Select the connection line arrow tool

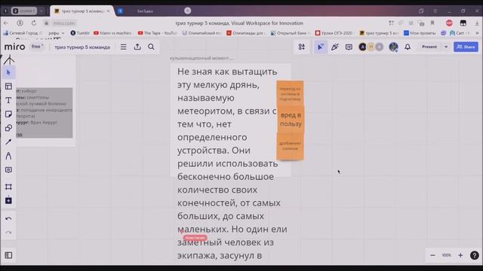click(8, 142)
